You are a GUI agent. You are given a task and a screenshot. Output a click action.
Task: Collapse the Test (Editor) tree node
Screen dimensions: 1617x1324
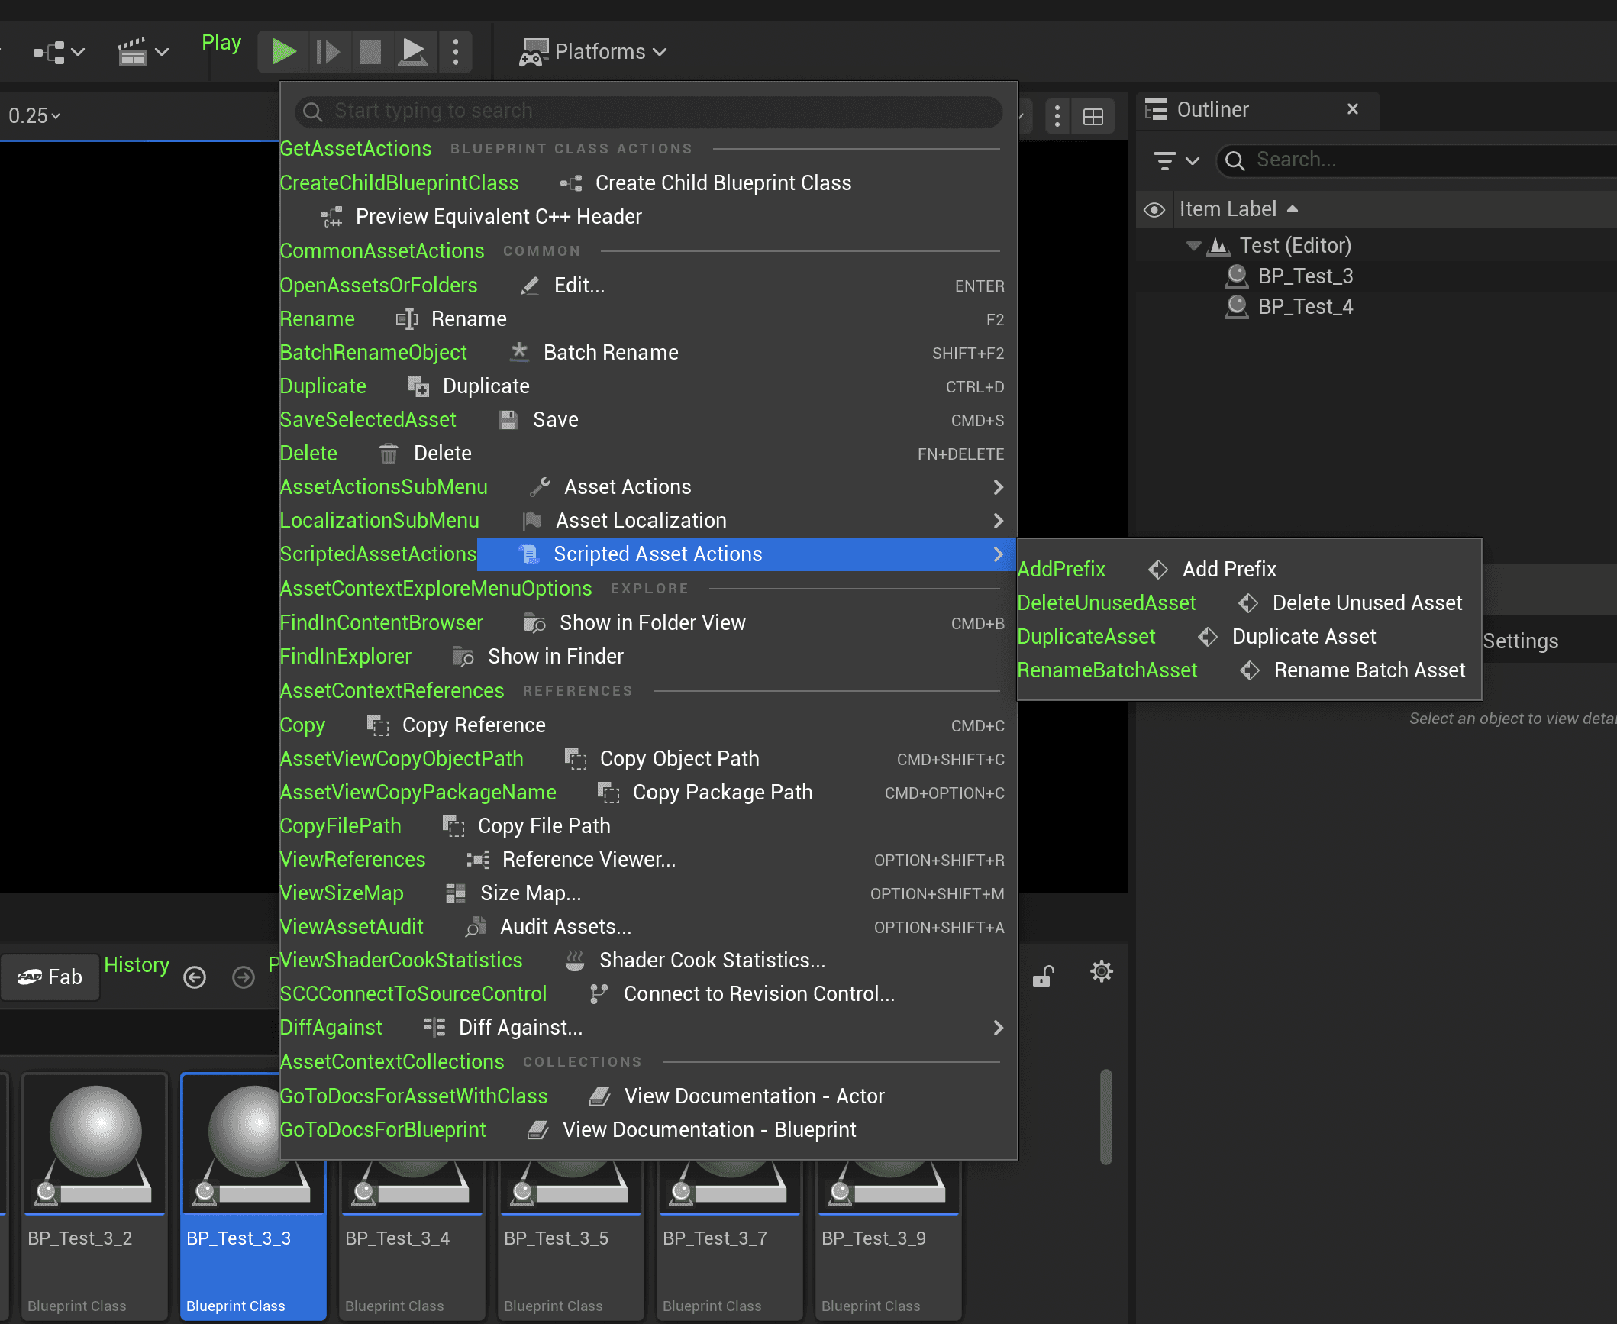click(1193, 246)
